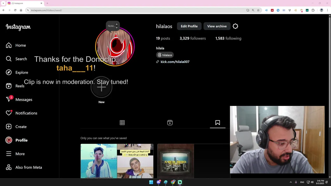Click the panda extension icon
331x186 pixels.
point(290,10)
